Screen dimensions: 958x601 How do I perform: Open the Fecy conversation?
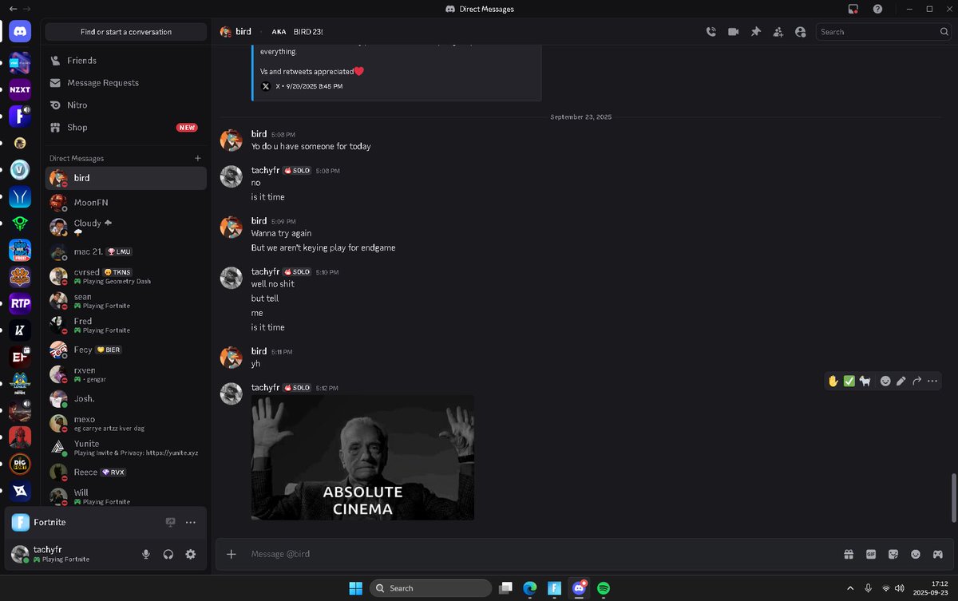point(126,350)
